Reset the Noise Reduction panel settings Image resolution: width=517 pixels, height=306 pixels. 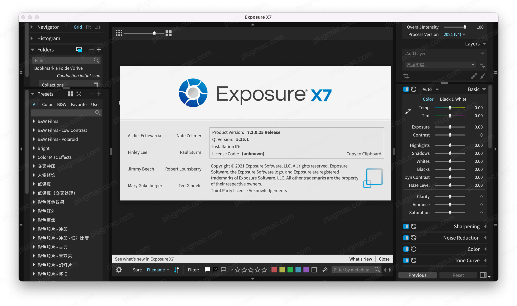pyautogui.click(x=414, y=238)
